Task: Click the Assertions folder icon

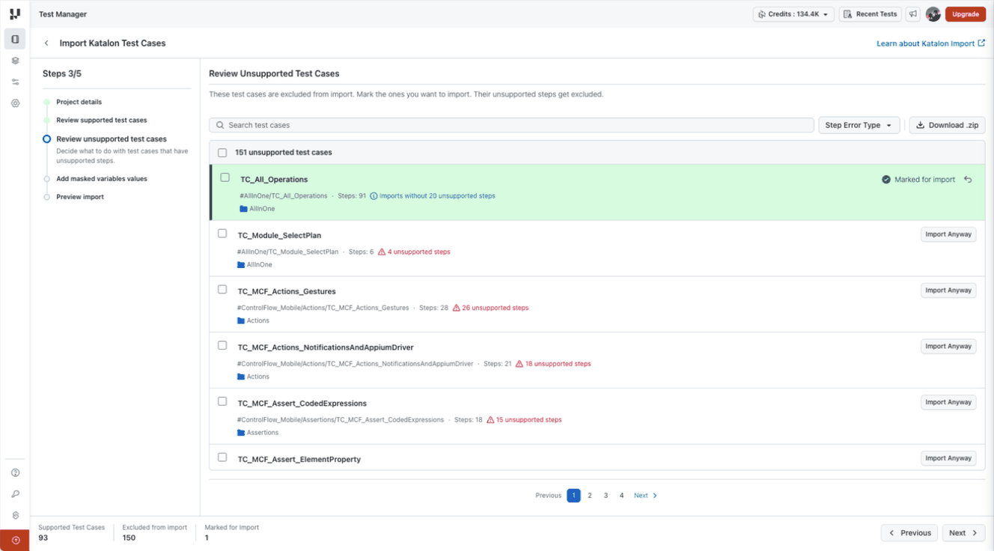Action: click(x=241, y=433)
